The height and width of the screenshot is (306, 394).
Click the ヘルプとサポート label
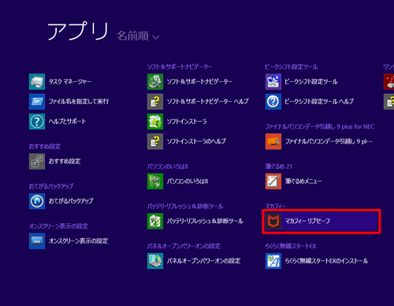click(x=67, y=121)
